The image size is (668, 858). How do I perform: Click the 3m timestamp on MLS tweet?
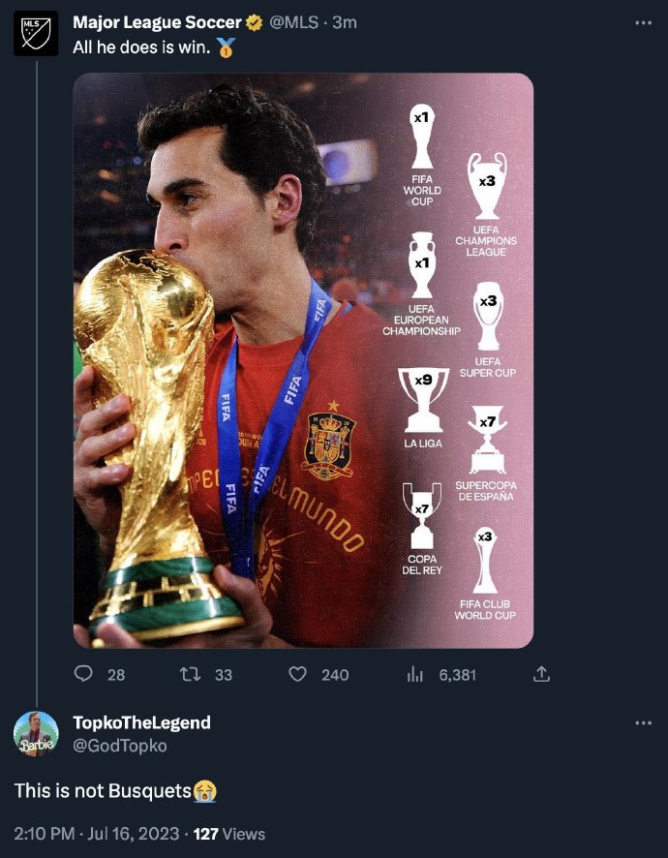pos(345,22)
